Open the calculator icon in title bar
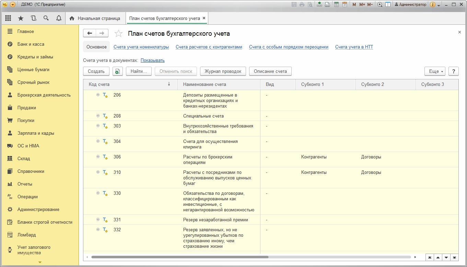The image size is (467, 267). [336, 4]
